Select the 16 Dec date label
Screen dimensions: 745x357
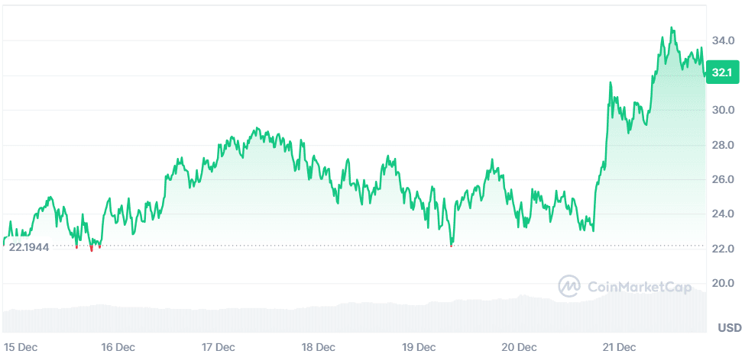pyautogui.click(x=118, y=346)
